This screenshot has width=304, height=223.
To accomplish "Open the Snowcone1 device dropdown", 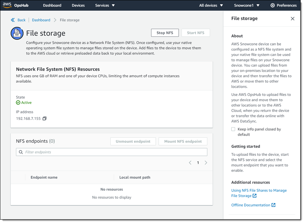I will (247, 5).
